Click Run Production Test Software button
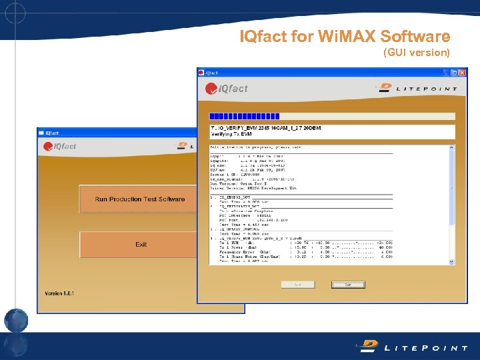This screenshot has width=480, height=360. pos(138,199)
